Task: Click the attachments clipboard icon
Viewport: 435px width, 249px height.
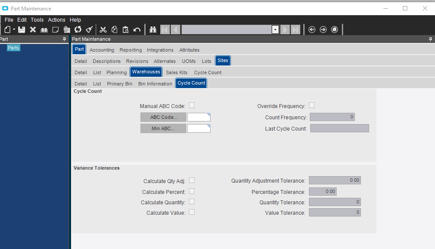Action: point(67,29)
